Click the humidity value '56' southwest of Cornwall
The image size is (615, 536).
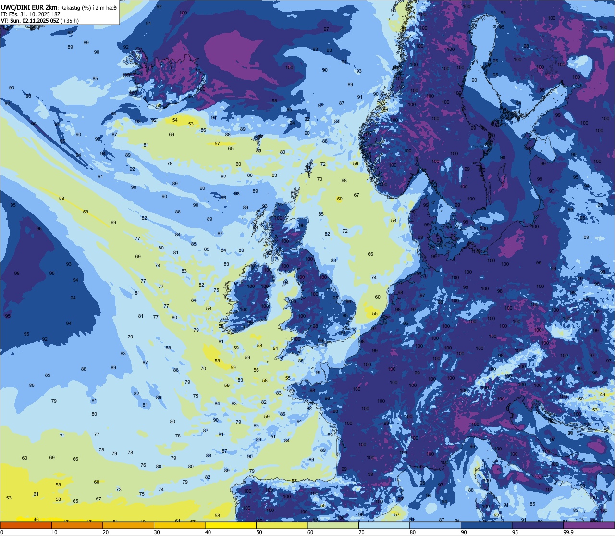256,370
